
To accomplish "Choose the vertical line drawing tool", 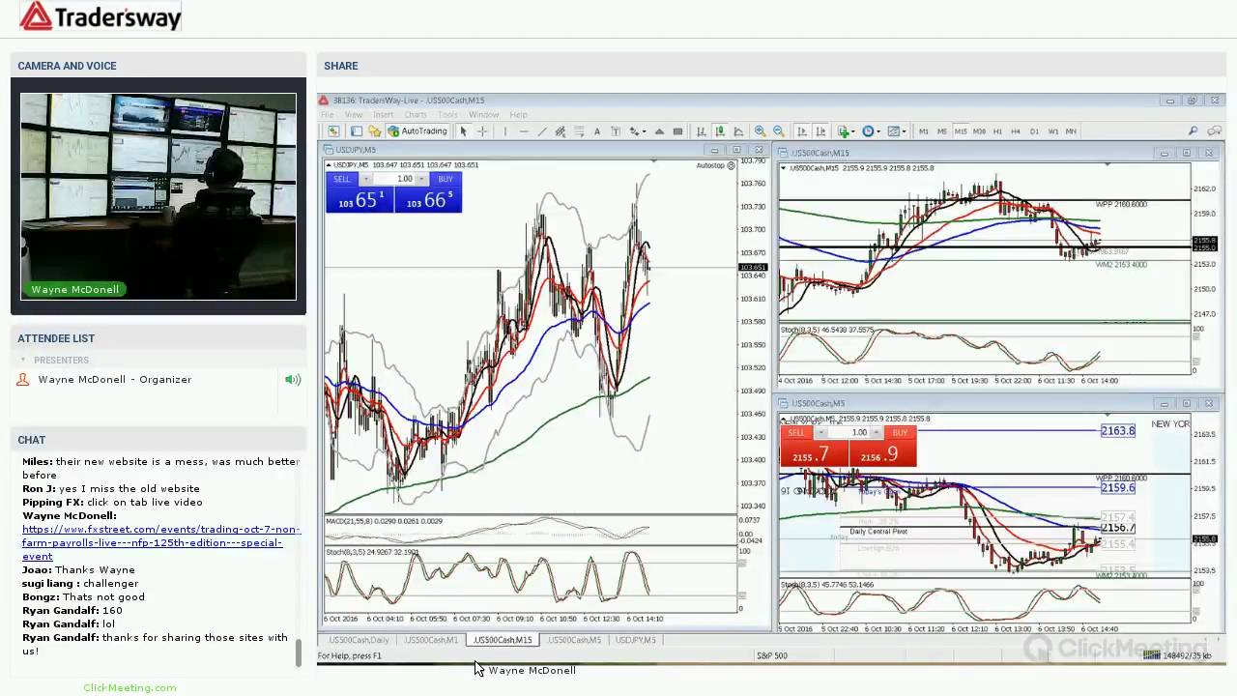I will [x=505, y=130].
